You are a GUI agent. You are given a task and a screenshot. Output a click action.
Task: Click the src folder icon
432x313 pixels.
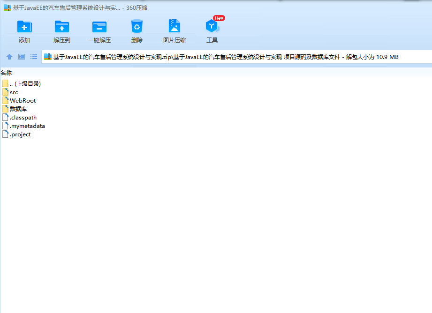(x=5, y=92)
